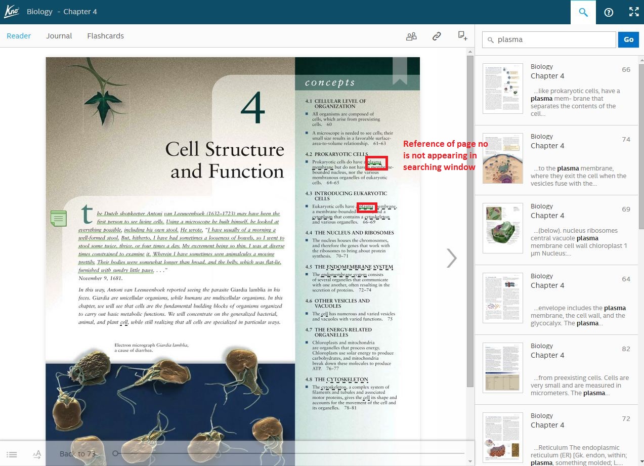Click page number 82 in search results
The height and width of the screenshot is (466, 644).
tap(626, 349)
